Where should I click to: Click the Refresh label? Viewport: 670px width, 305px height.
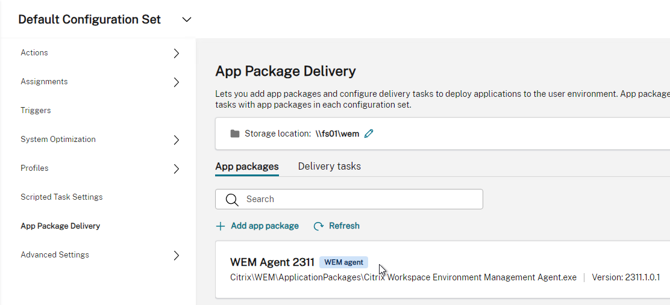[344, 226]
